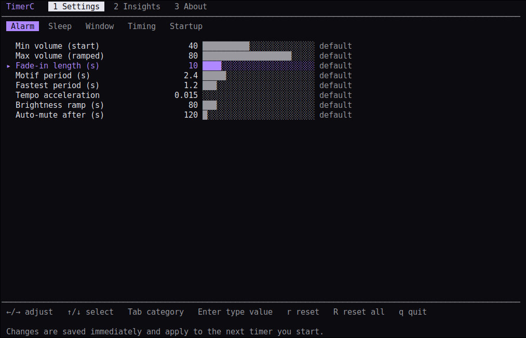Select the Motif period (s) setting
526x338 pixels.
(x=52, y=75)
